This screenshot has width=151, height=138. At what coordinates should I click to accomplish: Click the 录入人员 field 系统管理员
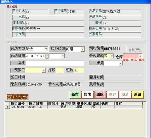click(73, 85)
